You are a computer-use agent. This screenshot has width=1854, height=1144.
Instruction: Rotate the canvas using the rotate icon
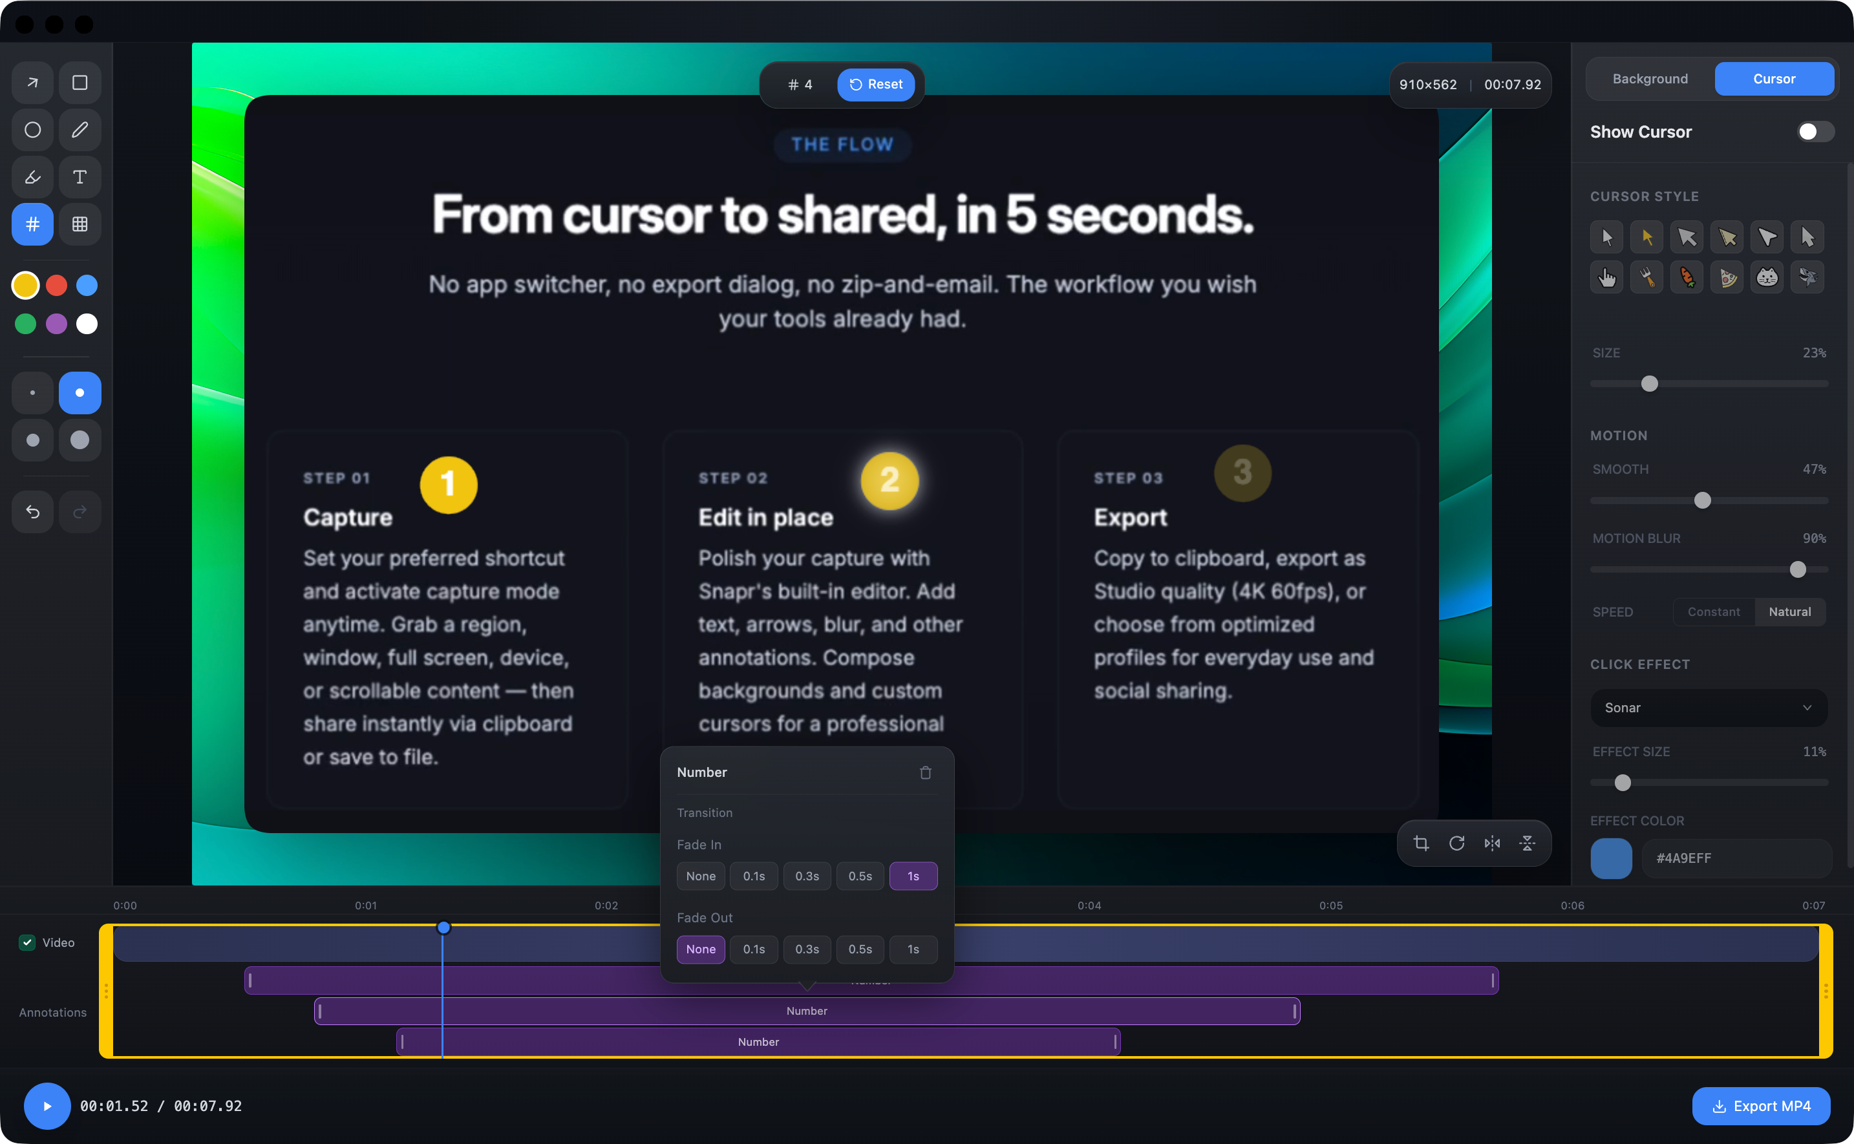click(1456, 843)
